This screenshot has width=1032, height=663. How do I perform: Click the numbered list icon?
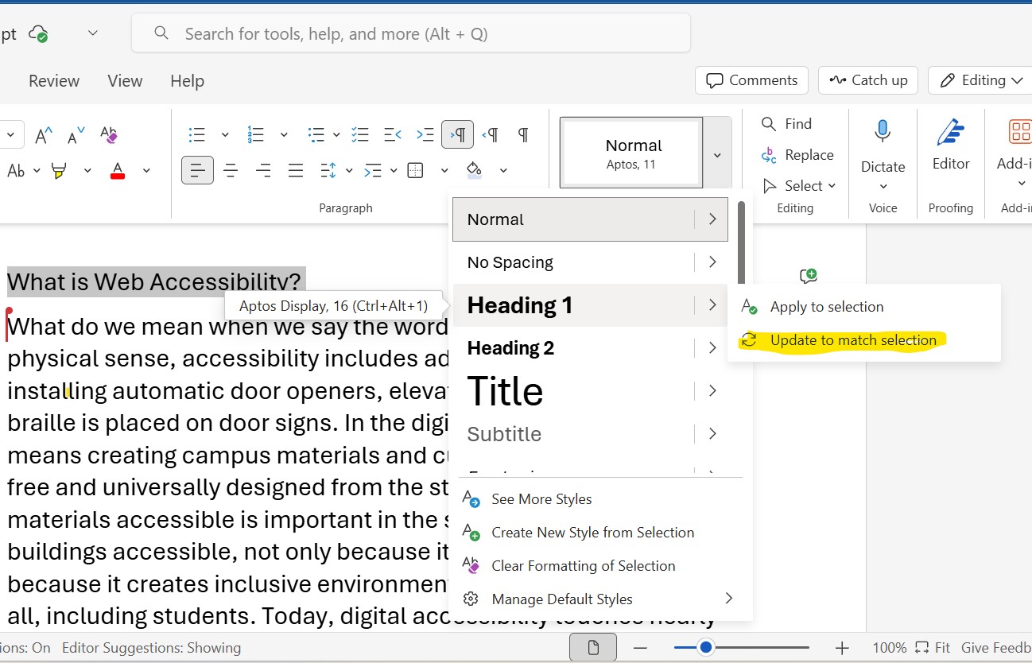point(256,134)
